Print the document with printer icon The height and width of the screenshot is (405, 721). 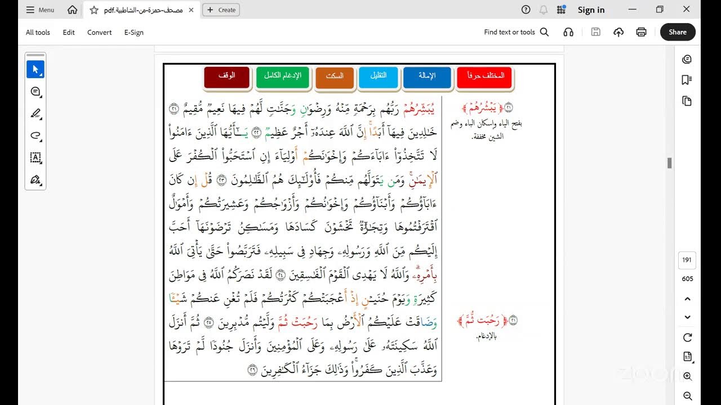click(x=641, y=32)
